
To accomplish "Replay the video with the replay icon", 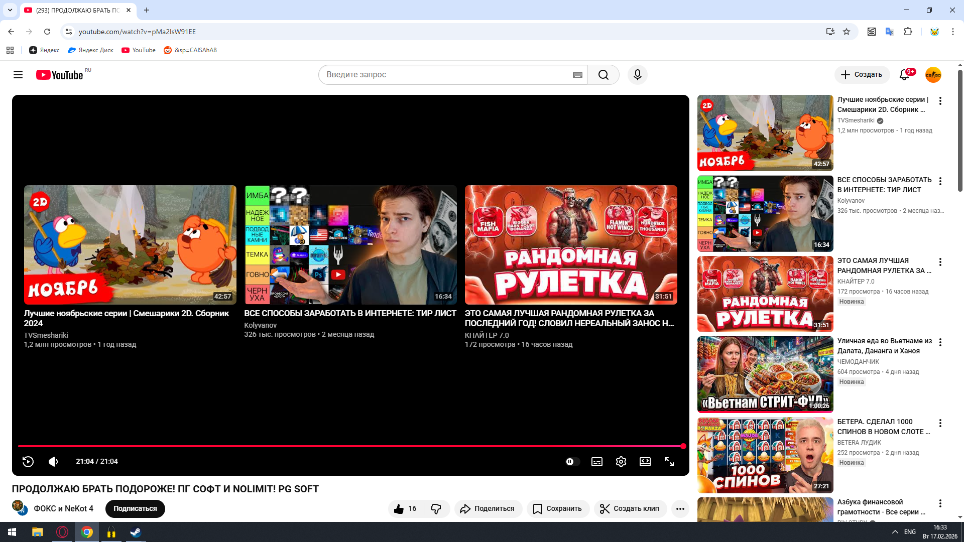I will [28, 462].
